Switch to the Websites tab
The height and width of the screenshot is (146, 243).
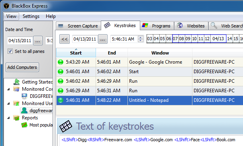pyautogui.click(x=191, y=26)
